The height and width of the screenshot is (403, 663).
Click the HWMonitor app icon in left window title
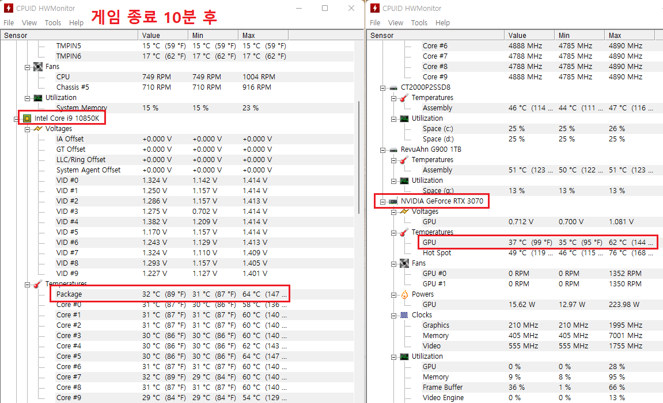(8, 8)
